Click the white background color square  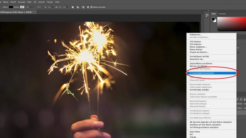pyautogui.click(x=215, y=21)
